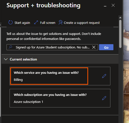Click the magnifier icon in the search box
Image resolution: width=129 pixels, height=123 pixels.
[11, 47]
